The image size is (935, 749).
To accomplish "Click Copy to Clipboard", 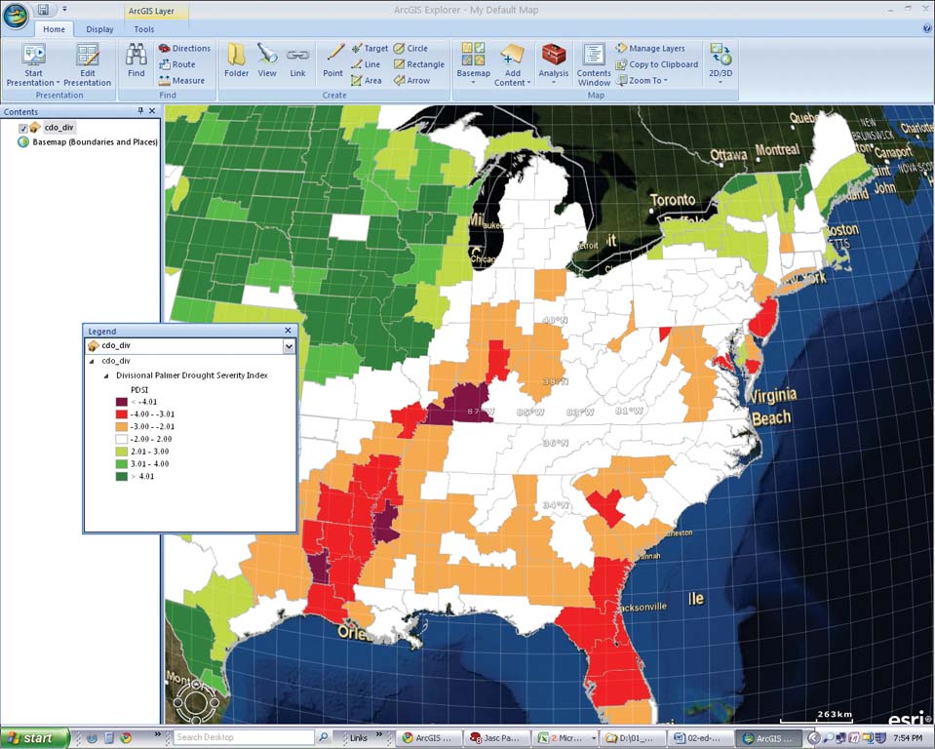I will click(656, 64).
